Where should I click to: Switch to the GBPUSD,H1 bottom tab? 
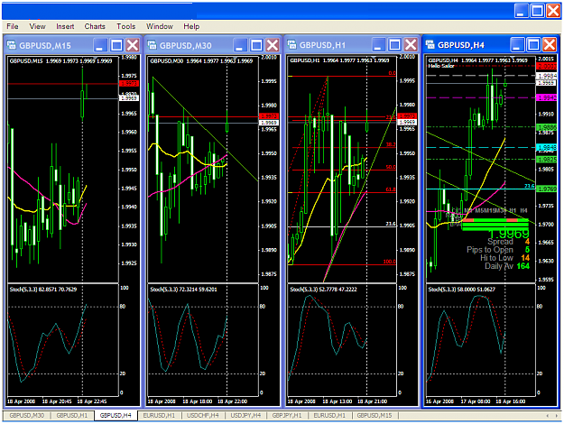pos(72,415)
